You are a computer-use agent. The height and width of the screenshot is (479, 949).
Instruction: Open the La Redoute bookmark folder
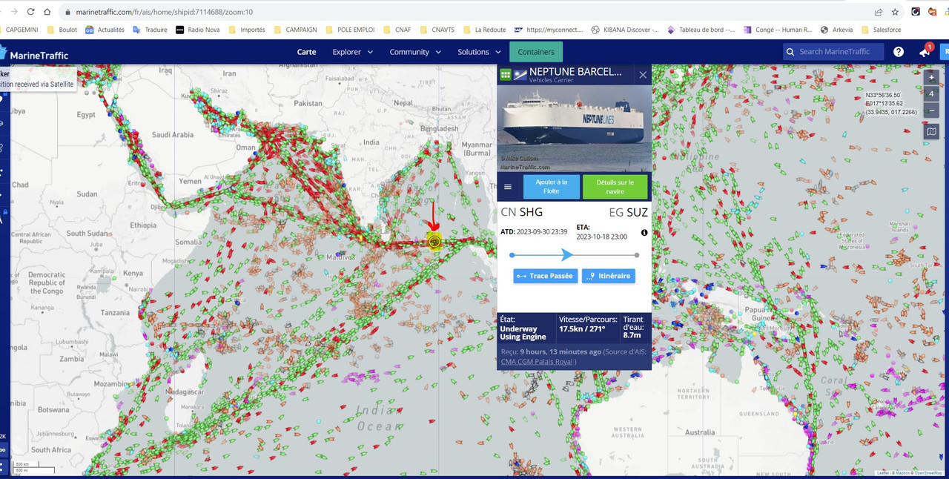(484, 30)
